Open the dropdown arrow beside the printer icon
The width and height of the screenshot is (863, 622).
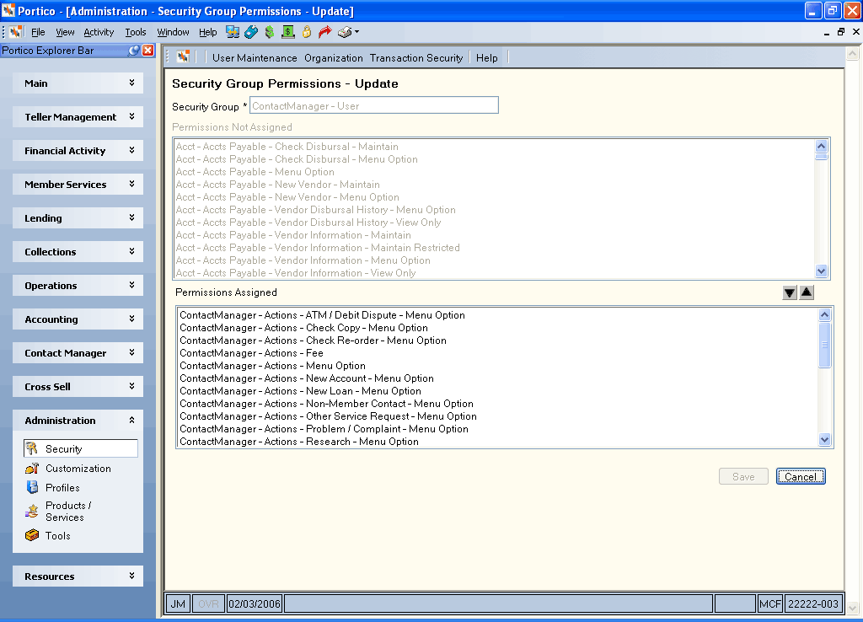[x=356, y=32]
